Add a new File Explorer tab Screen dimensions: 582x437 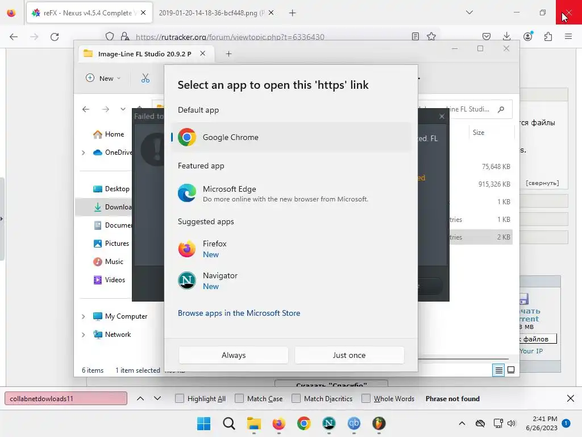point(228,54)
